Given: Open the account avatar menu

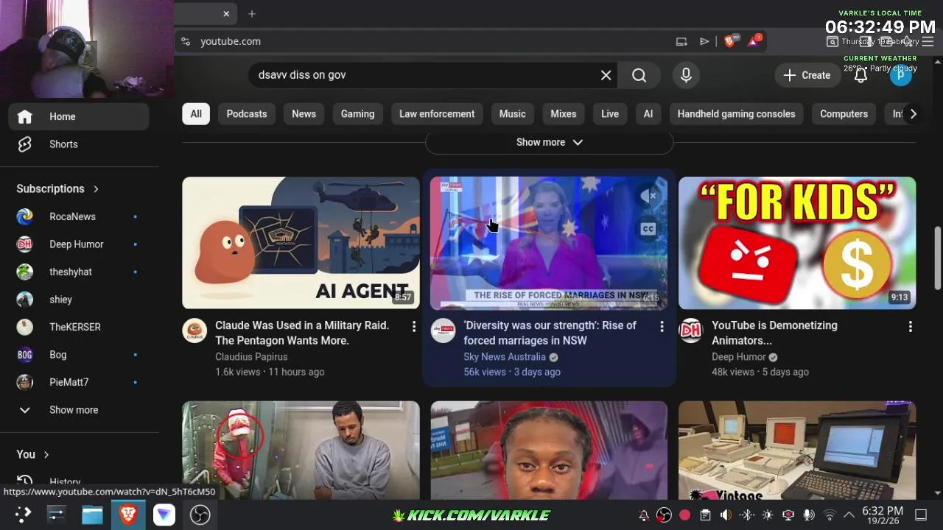Looking at the screenshot, I should [900, 75].
